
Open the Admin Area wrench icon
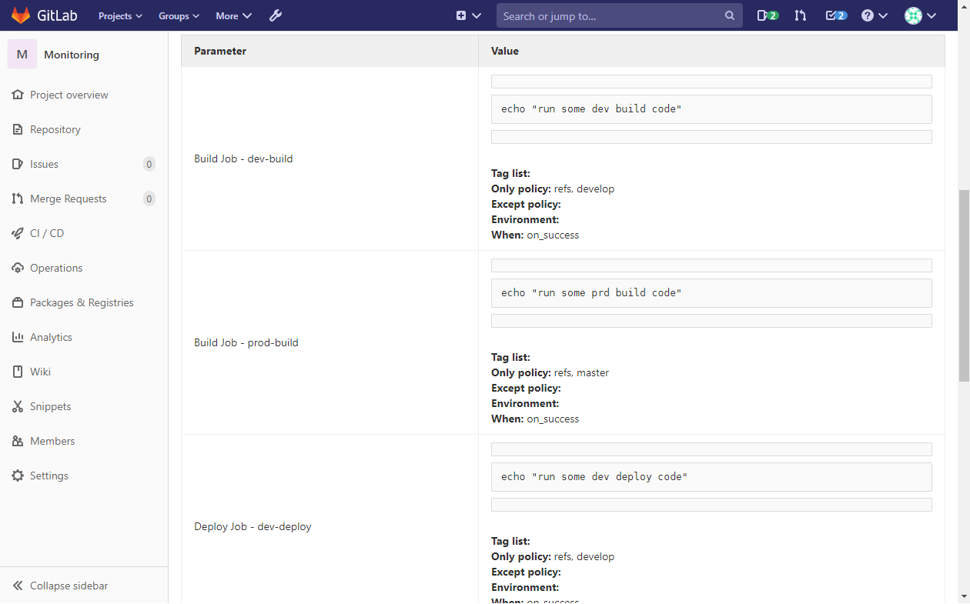point(275,15)
